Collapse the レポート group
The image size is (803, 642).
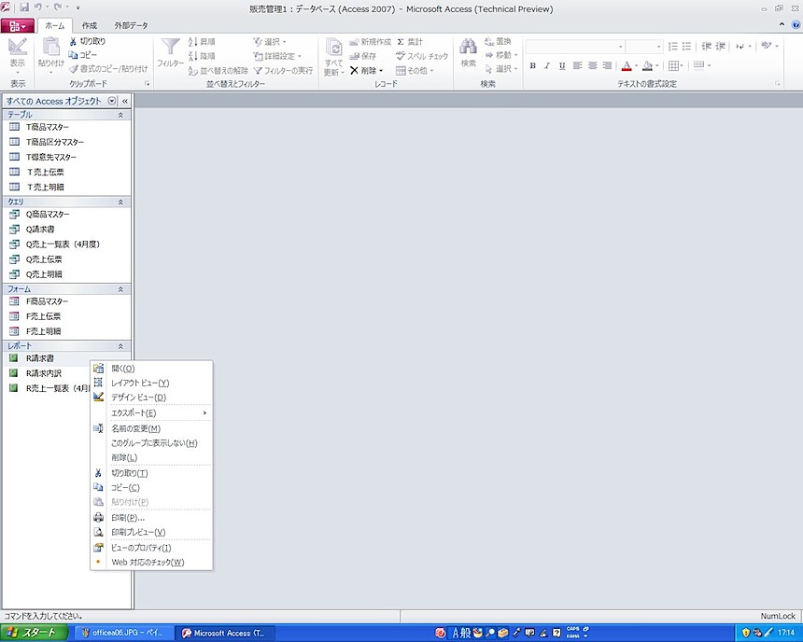click(x=120, y=346)
